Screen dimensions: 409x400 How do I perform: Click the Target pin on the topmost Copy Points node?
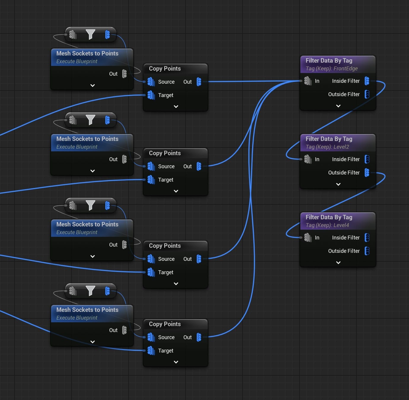point(151,95)
